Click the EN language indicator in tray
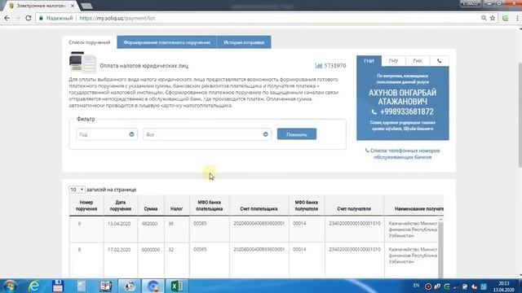 416,286
